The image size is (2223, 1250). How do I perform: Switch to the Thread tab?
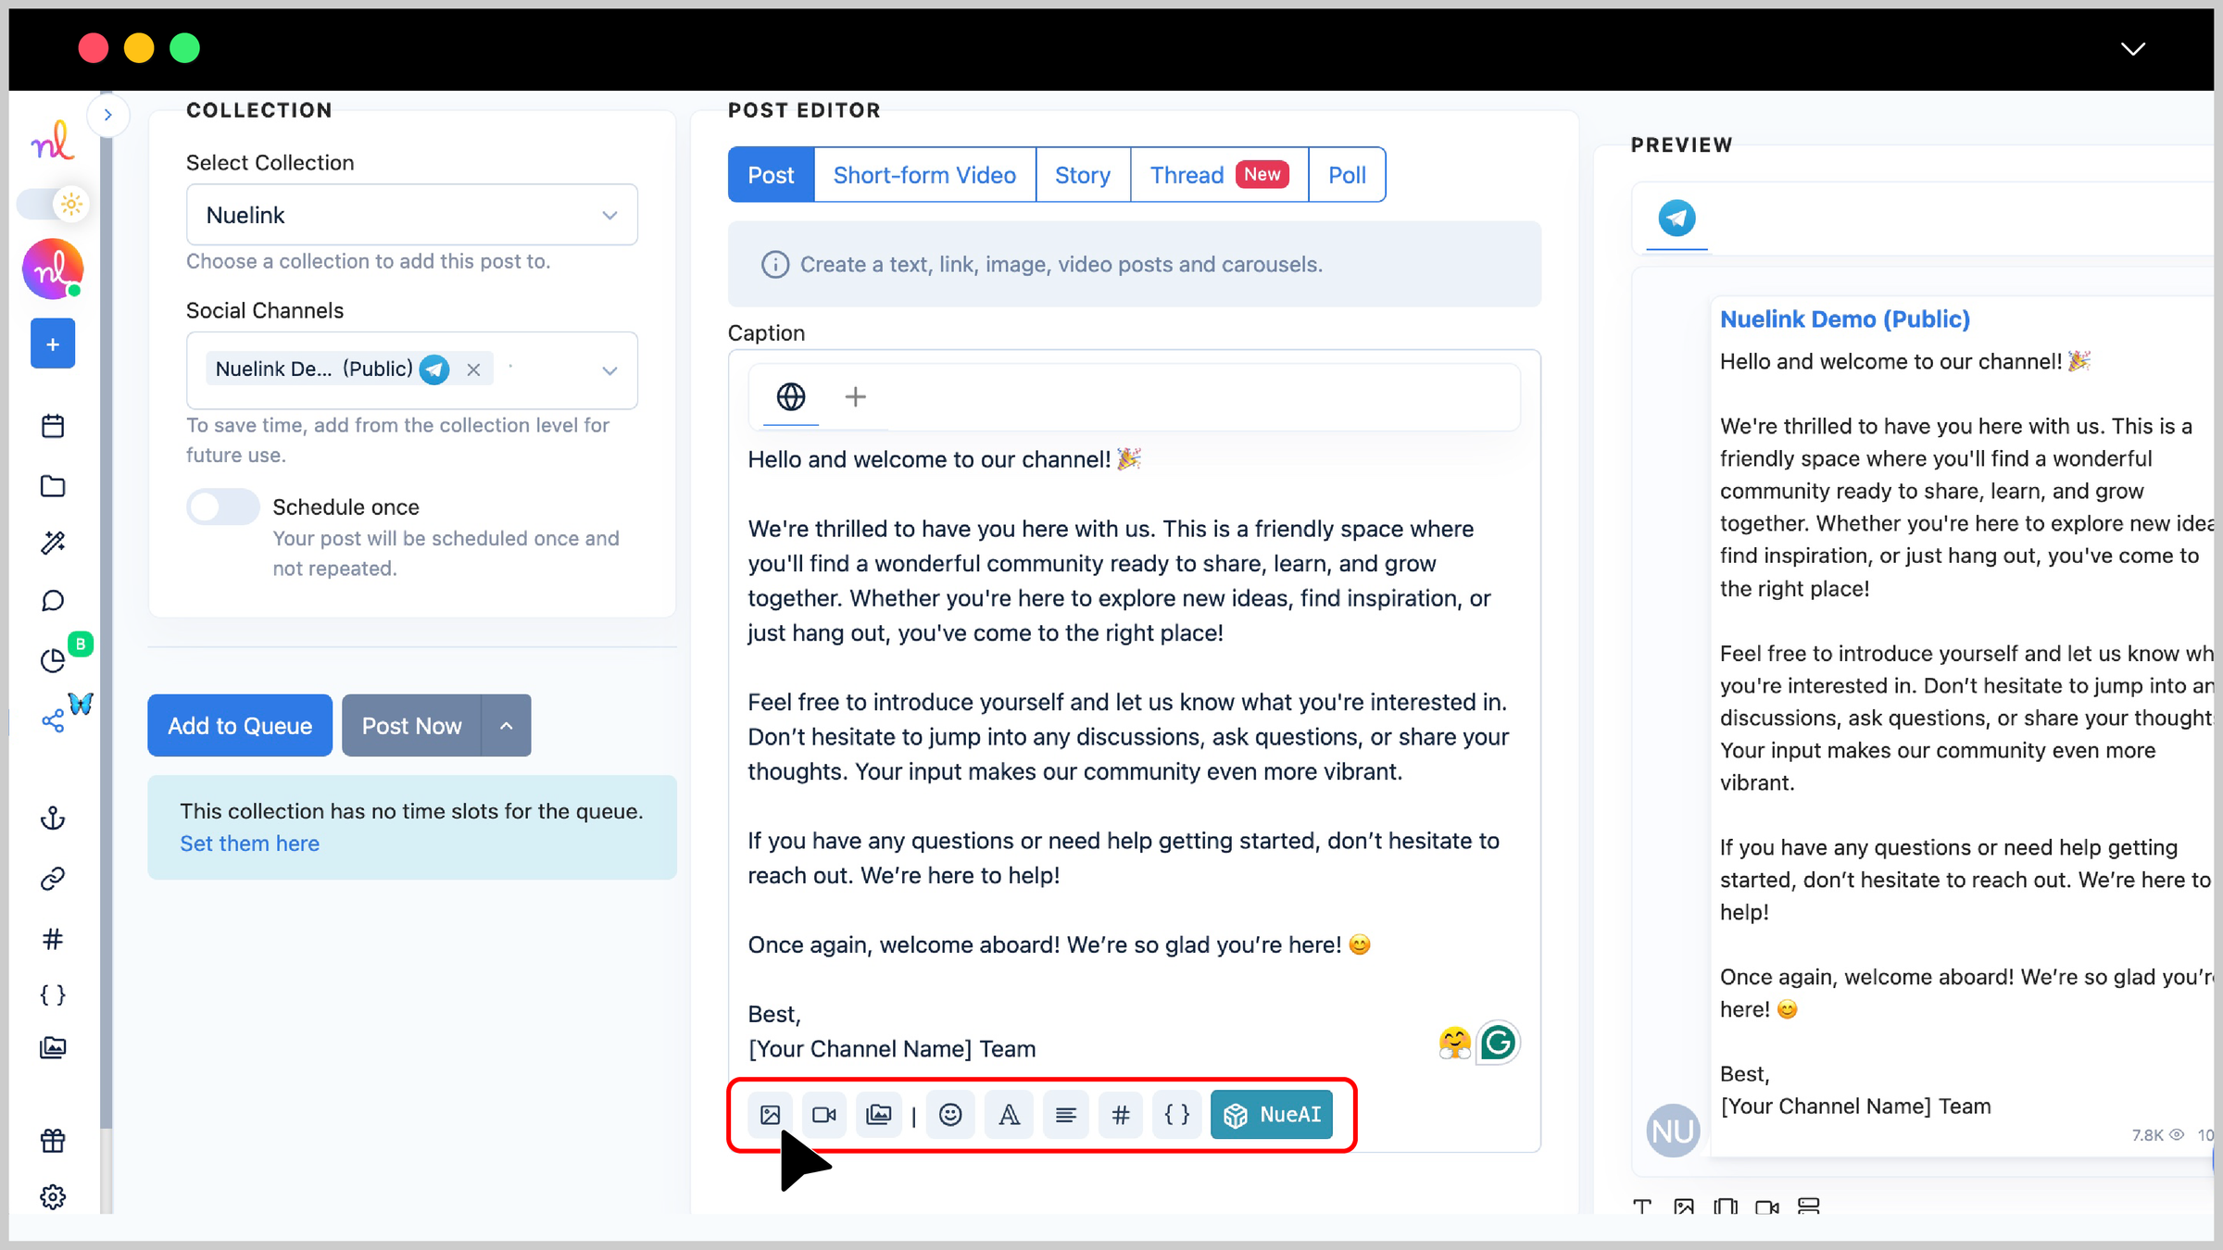(1219, 175)
